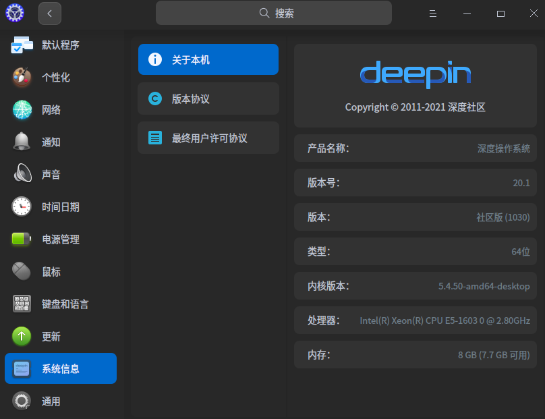This screenshot has width=545, height=419.
Task: Click the 声音 speaker icon
Action: pos(22,173)
